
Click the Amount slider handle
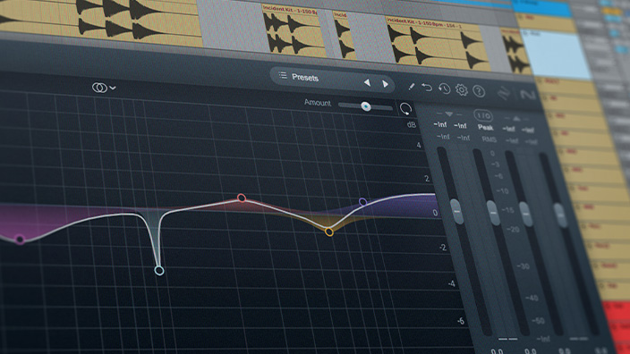pos(366,106)
